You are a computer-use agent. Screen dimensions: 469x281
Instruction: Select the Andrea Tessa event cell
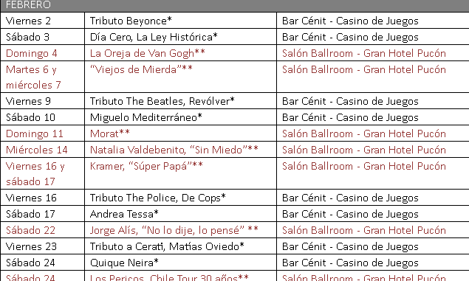[x=181, y=213]
